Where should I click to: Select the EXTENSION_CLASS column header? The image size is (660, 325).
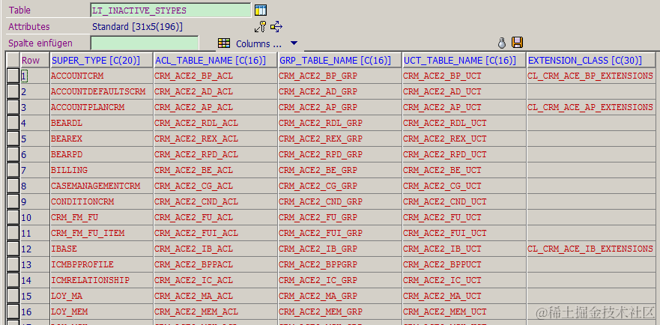[x=591, y=61]
